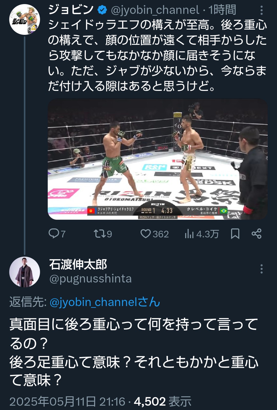Open the 4,502 表示 view count
Image resolution: width=277 pixels, height=410 pixels.
163,401
